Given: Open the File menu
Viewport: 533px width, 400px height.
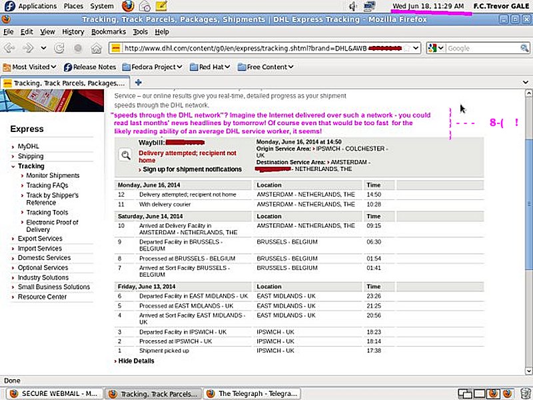Looking at the screenshot, I should [x=9, y=31].
